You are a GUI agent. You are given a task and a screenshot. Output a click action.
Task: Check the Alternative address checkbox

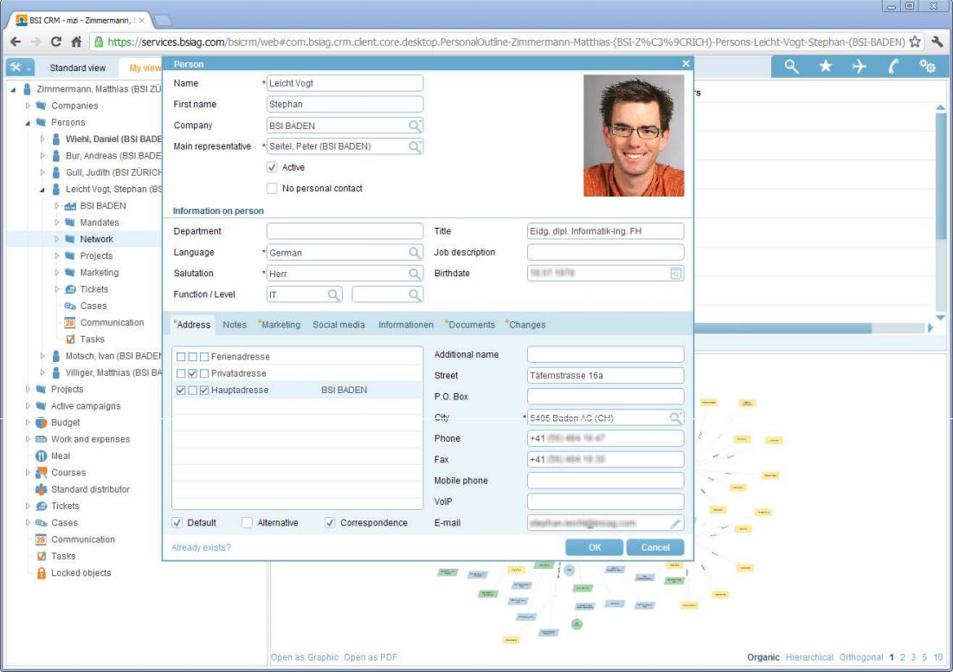pos(248,523)
